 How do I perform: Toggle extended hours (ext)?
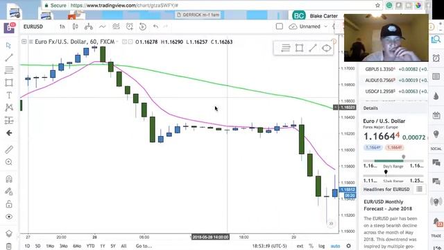coord(300,246)
